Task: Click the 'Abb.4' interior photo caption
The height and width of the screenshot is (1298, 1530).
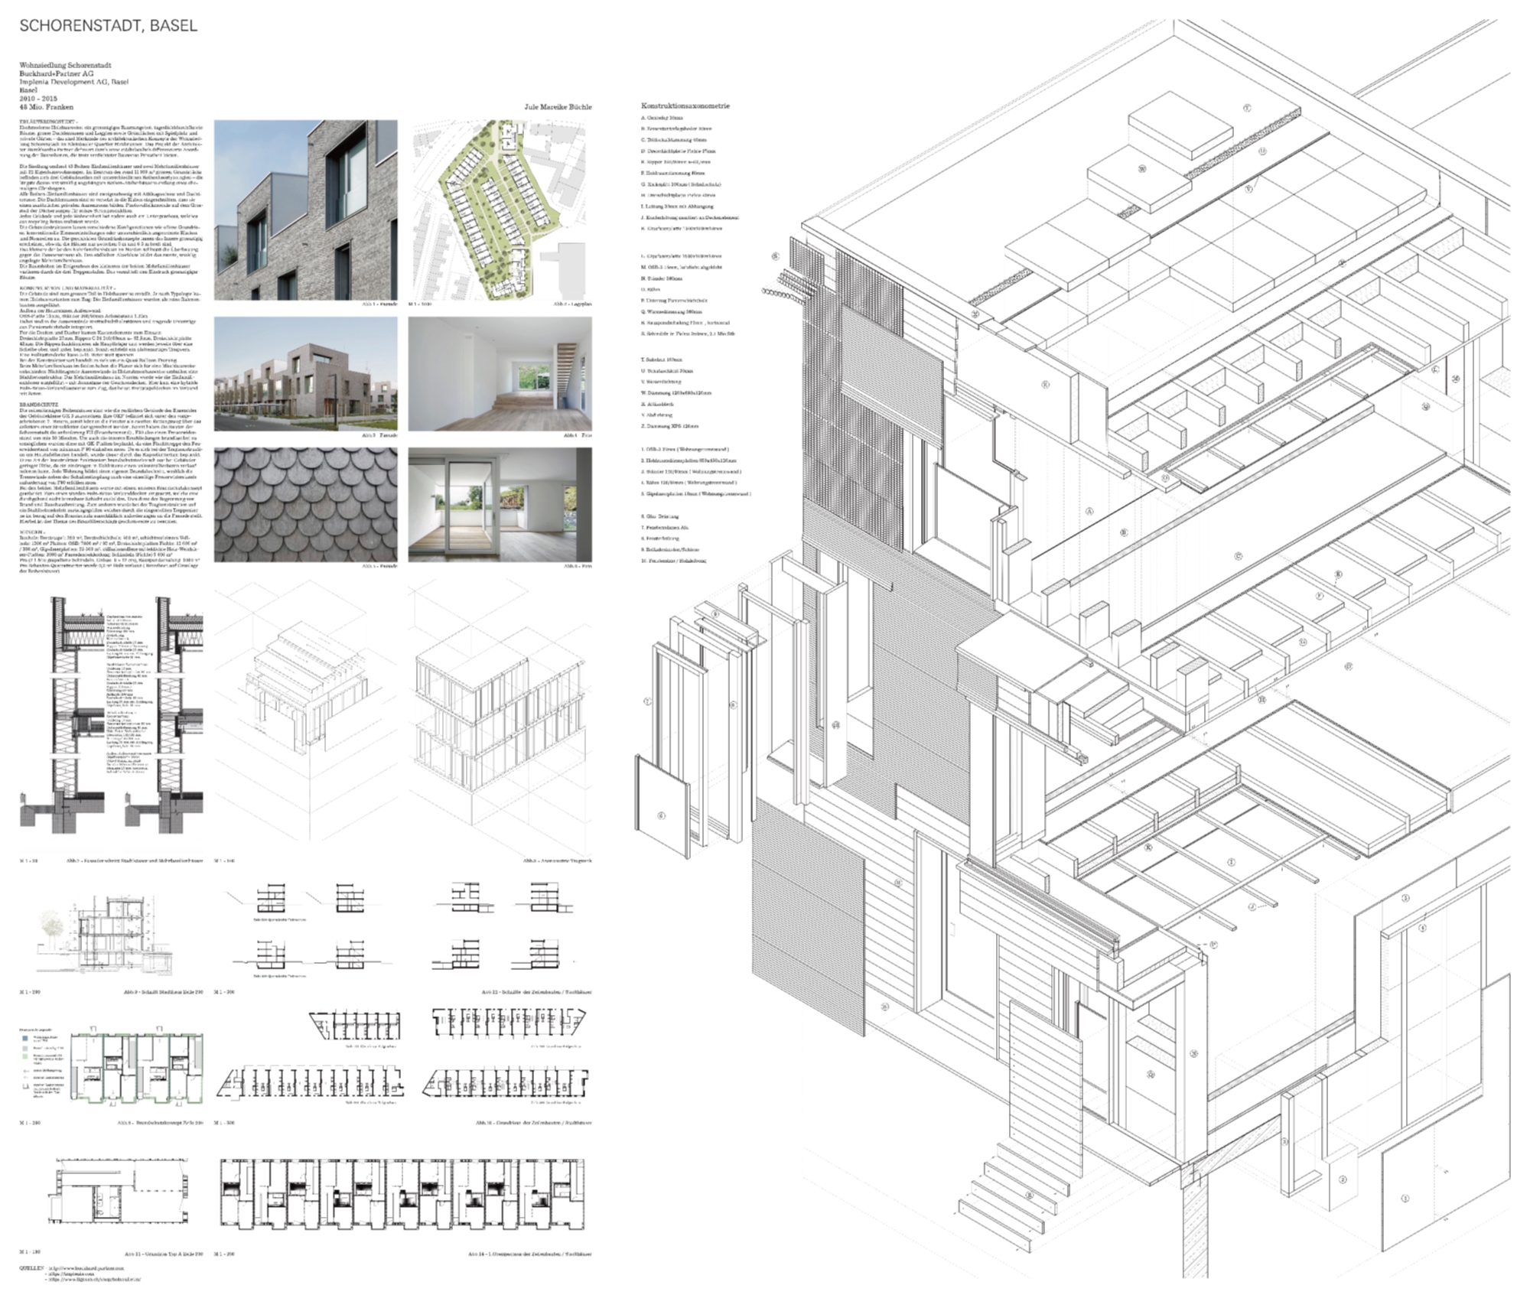Action: click(x=577, y=435)
